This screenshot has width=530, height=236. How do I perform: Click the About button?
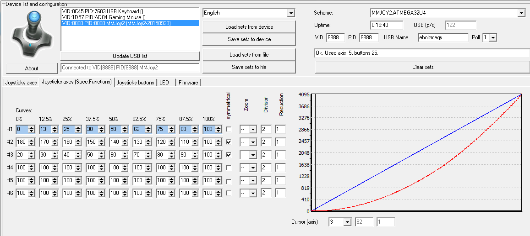coord(32,68)
